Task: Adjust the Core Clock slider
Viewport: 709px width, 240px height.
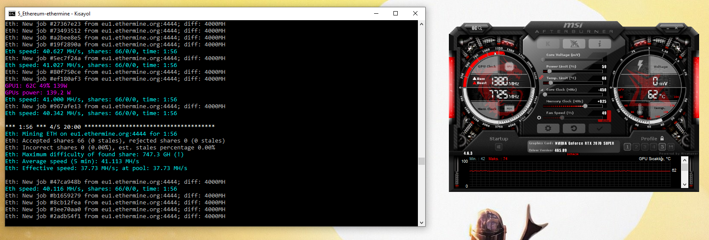Action: [x=573, y=94]
